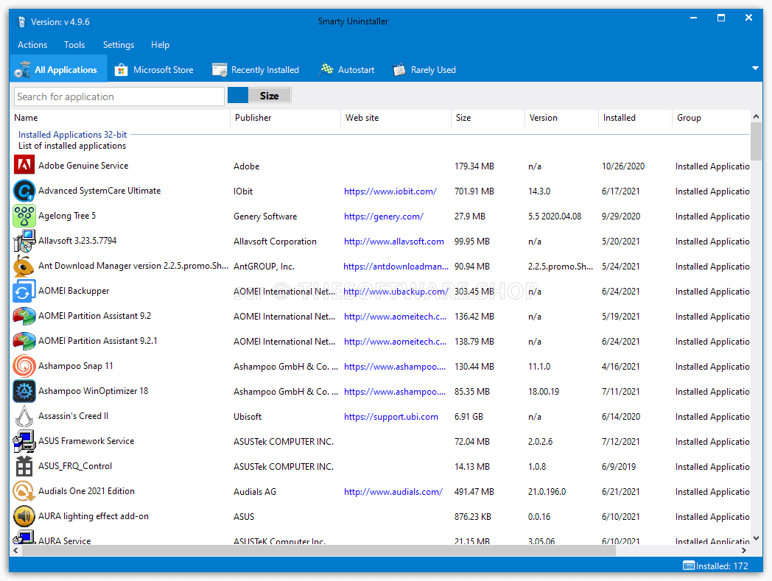Viewport: 772px width, 581px height.
Task: Open the Settings menu
Action: [x=119, y=45]
